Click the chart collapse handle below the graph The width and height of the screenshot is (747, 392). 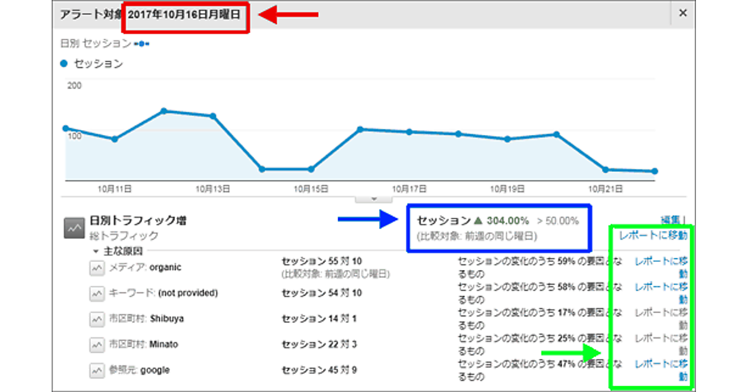[374, 198]
